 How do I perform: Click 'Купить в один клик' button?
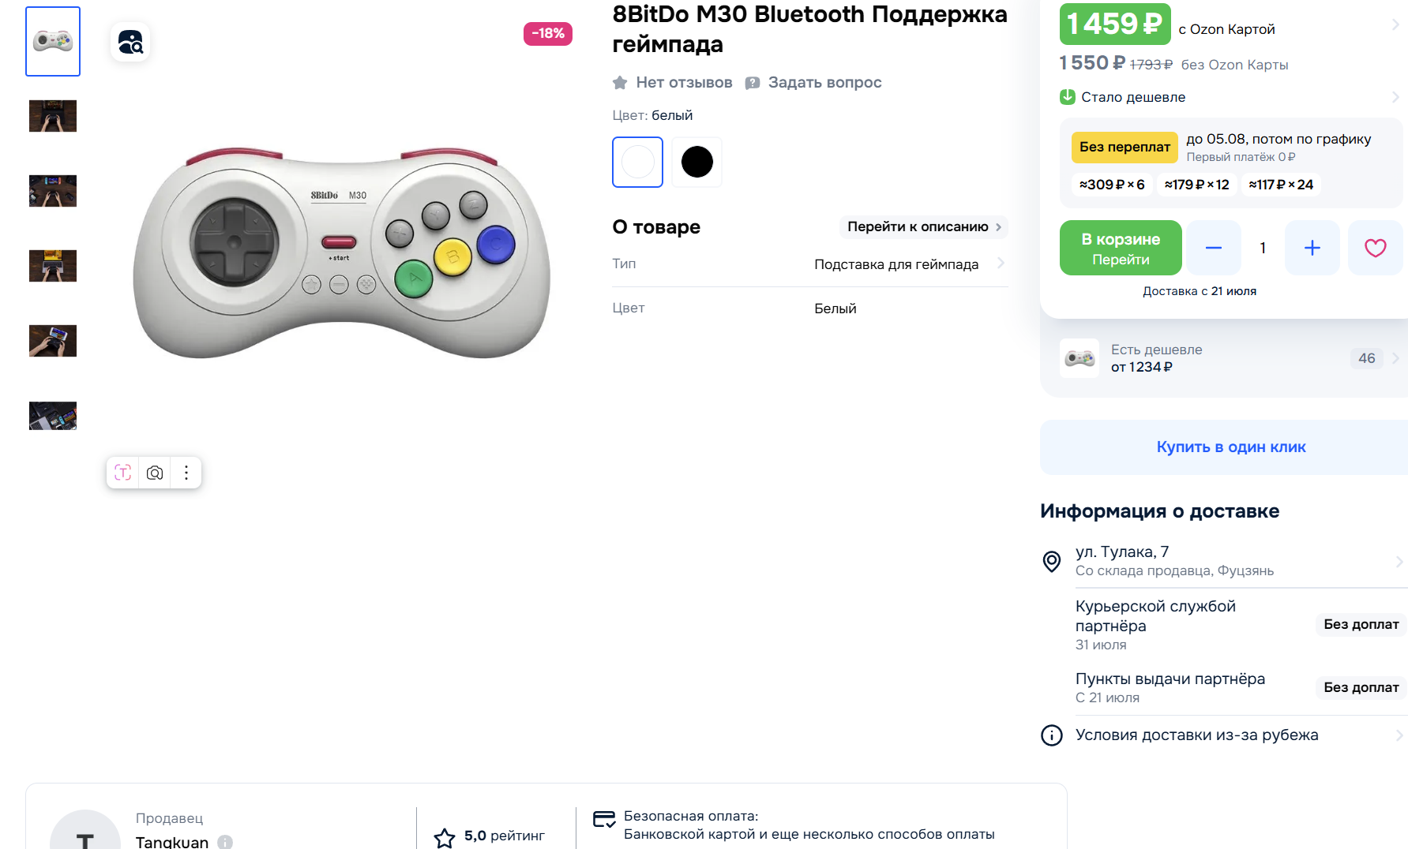tap(1230, 447)
